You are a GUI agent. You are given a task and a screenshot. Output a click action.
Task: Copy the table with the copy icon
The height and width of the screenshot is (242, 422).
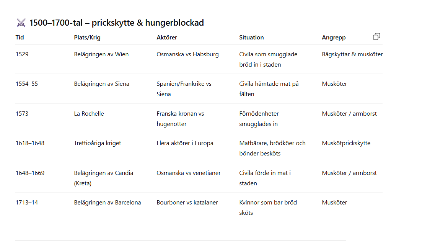coord(376,37)
